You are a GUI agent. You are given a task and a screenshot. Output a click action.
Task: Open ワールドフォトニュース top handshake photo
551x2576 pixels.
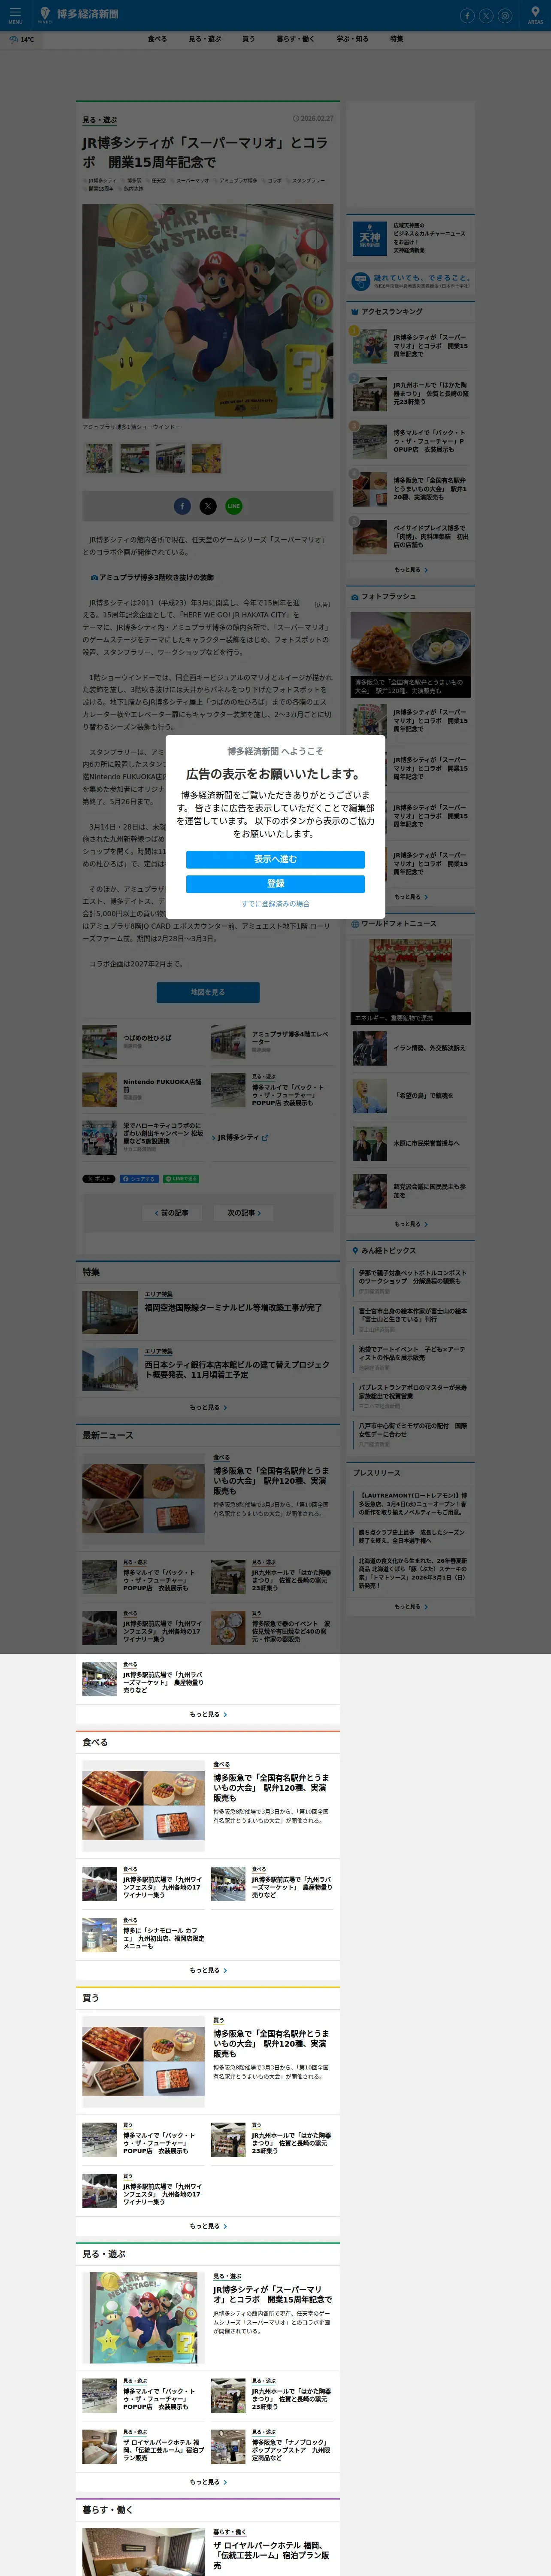tap(411, 982)
